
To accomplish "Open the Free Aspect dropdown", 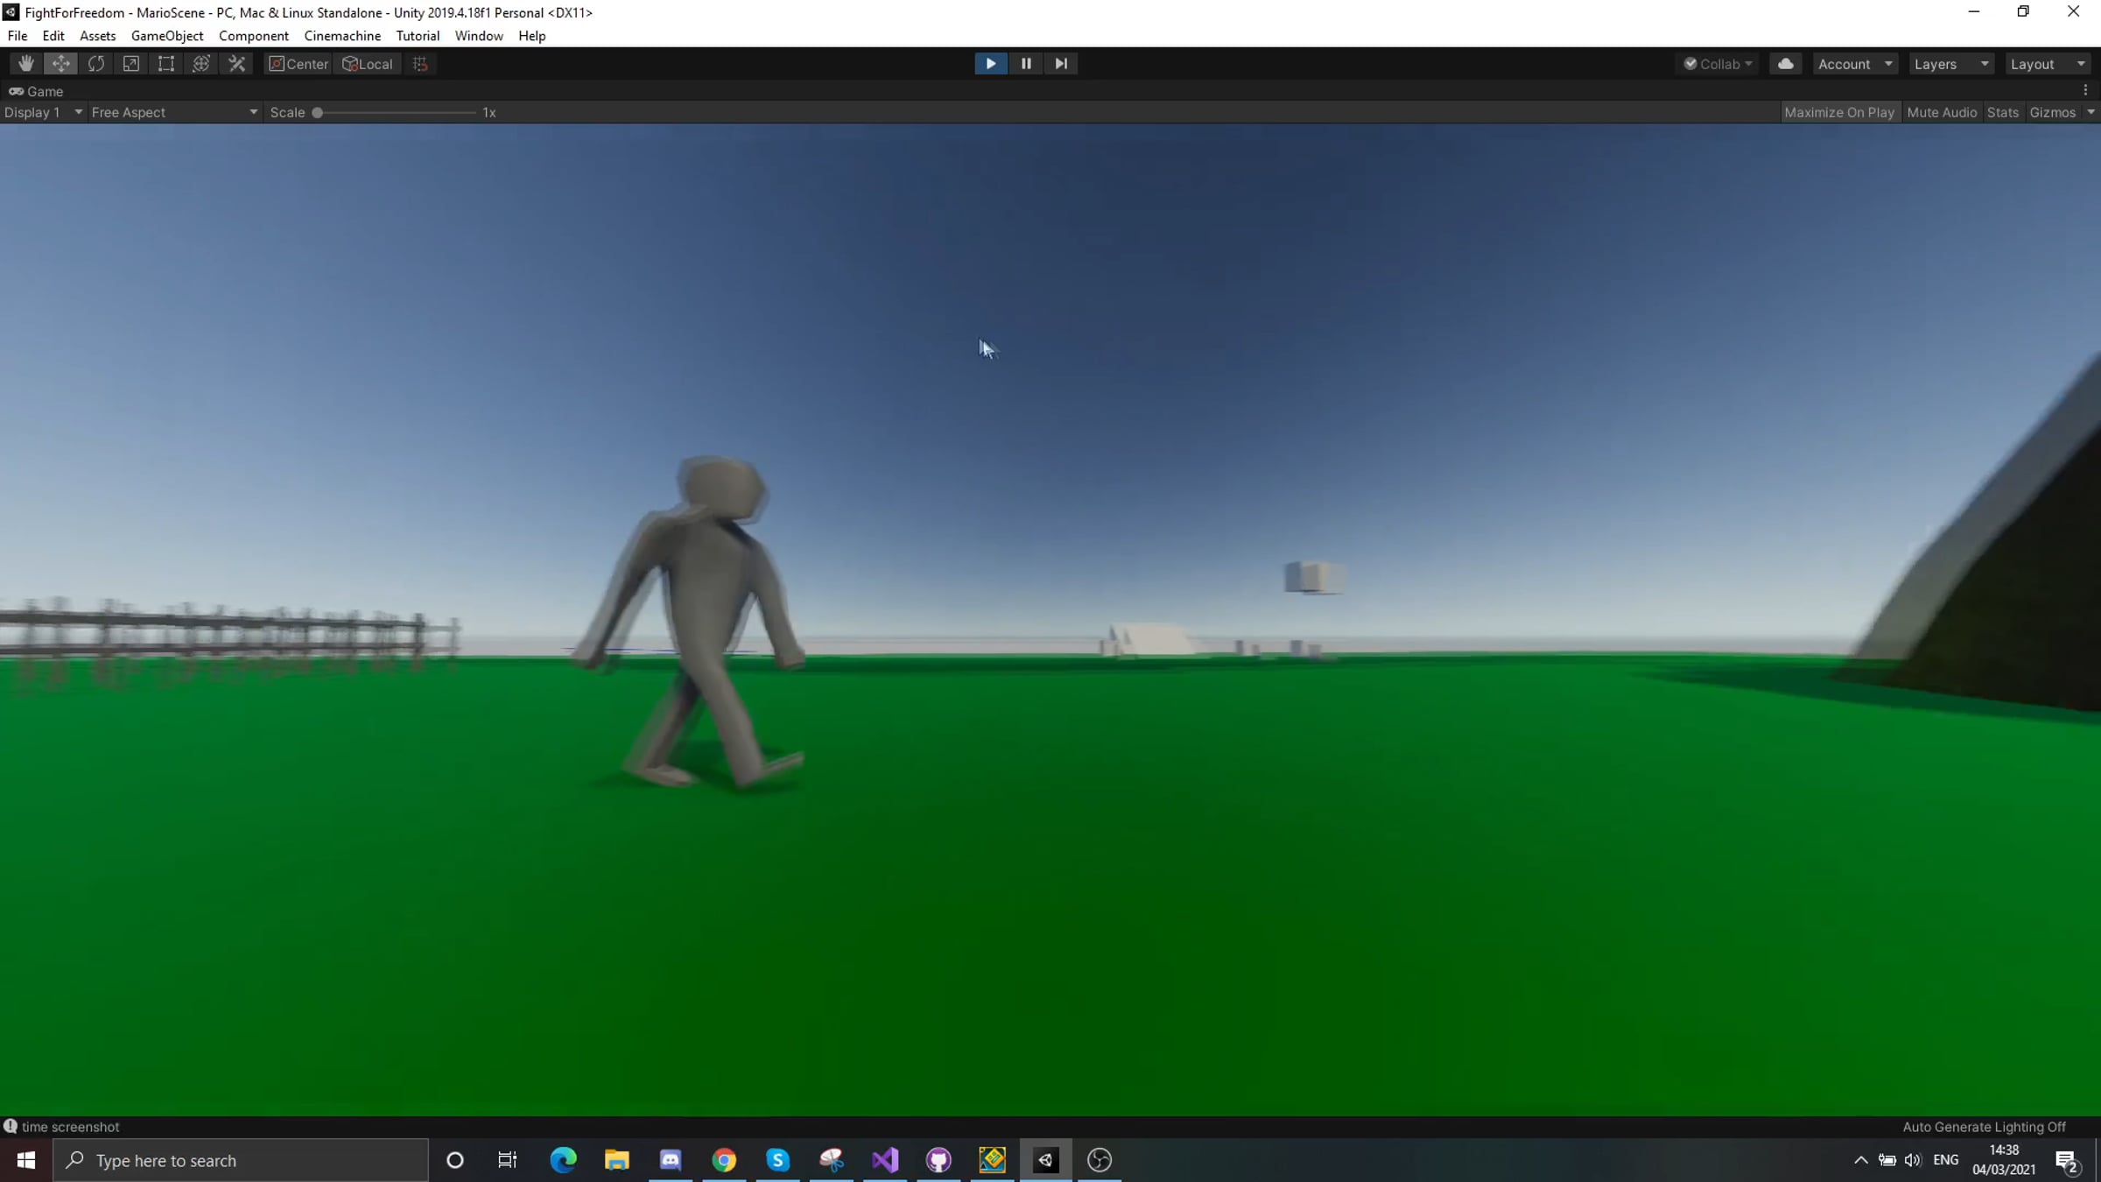I will tap(174, 112).
